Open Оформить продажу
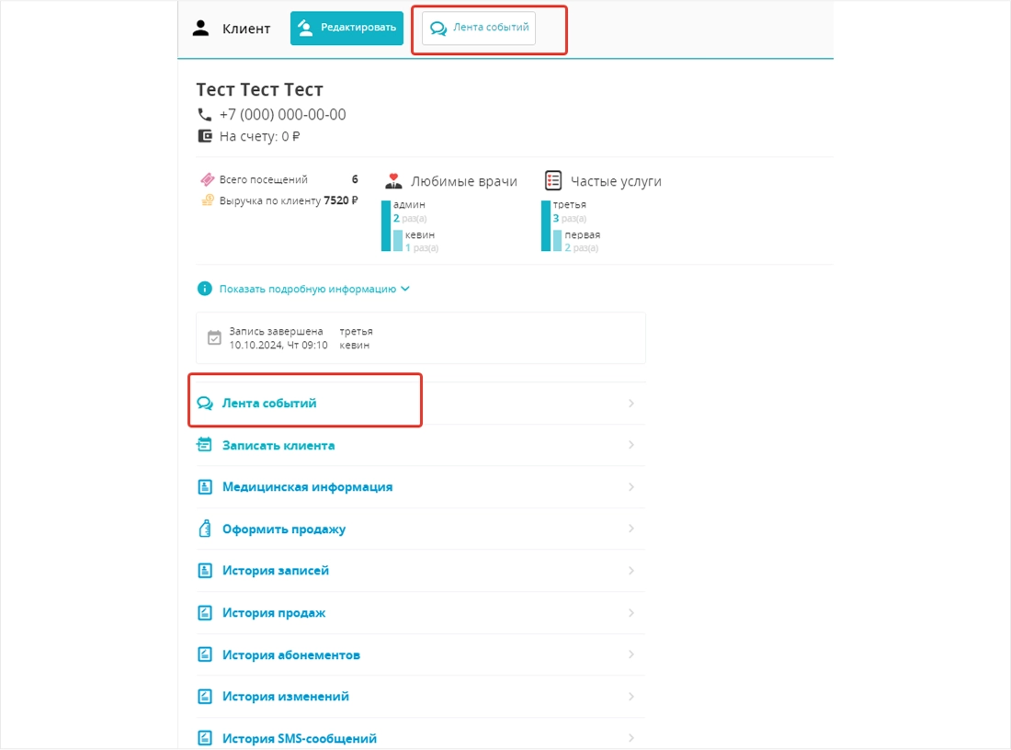 click(420, 528)
